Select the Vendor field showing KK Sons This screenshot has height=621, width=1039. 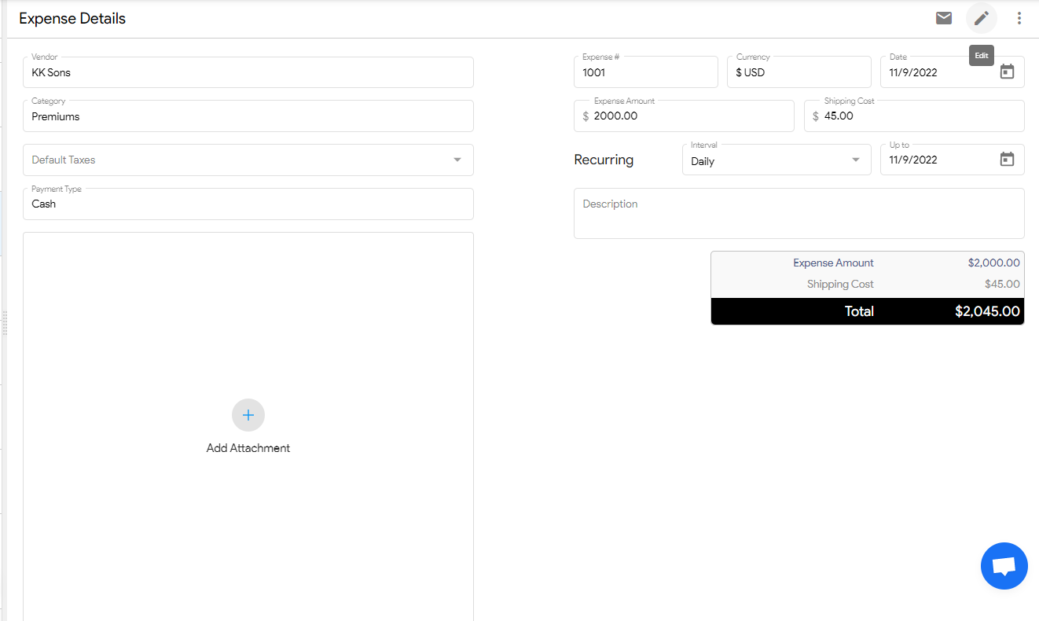[248, 72]
